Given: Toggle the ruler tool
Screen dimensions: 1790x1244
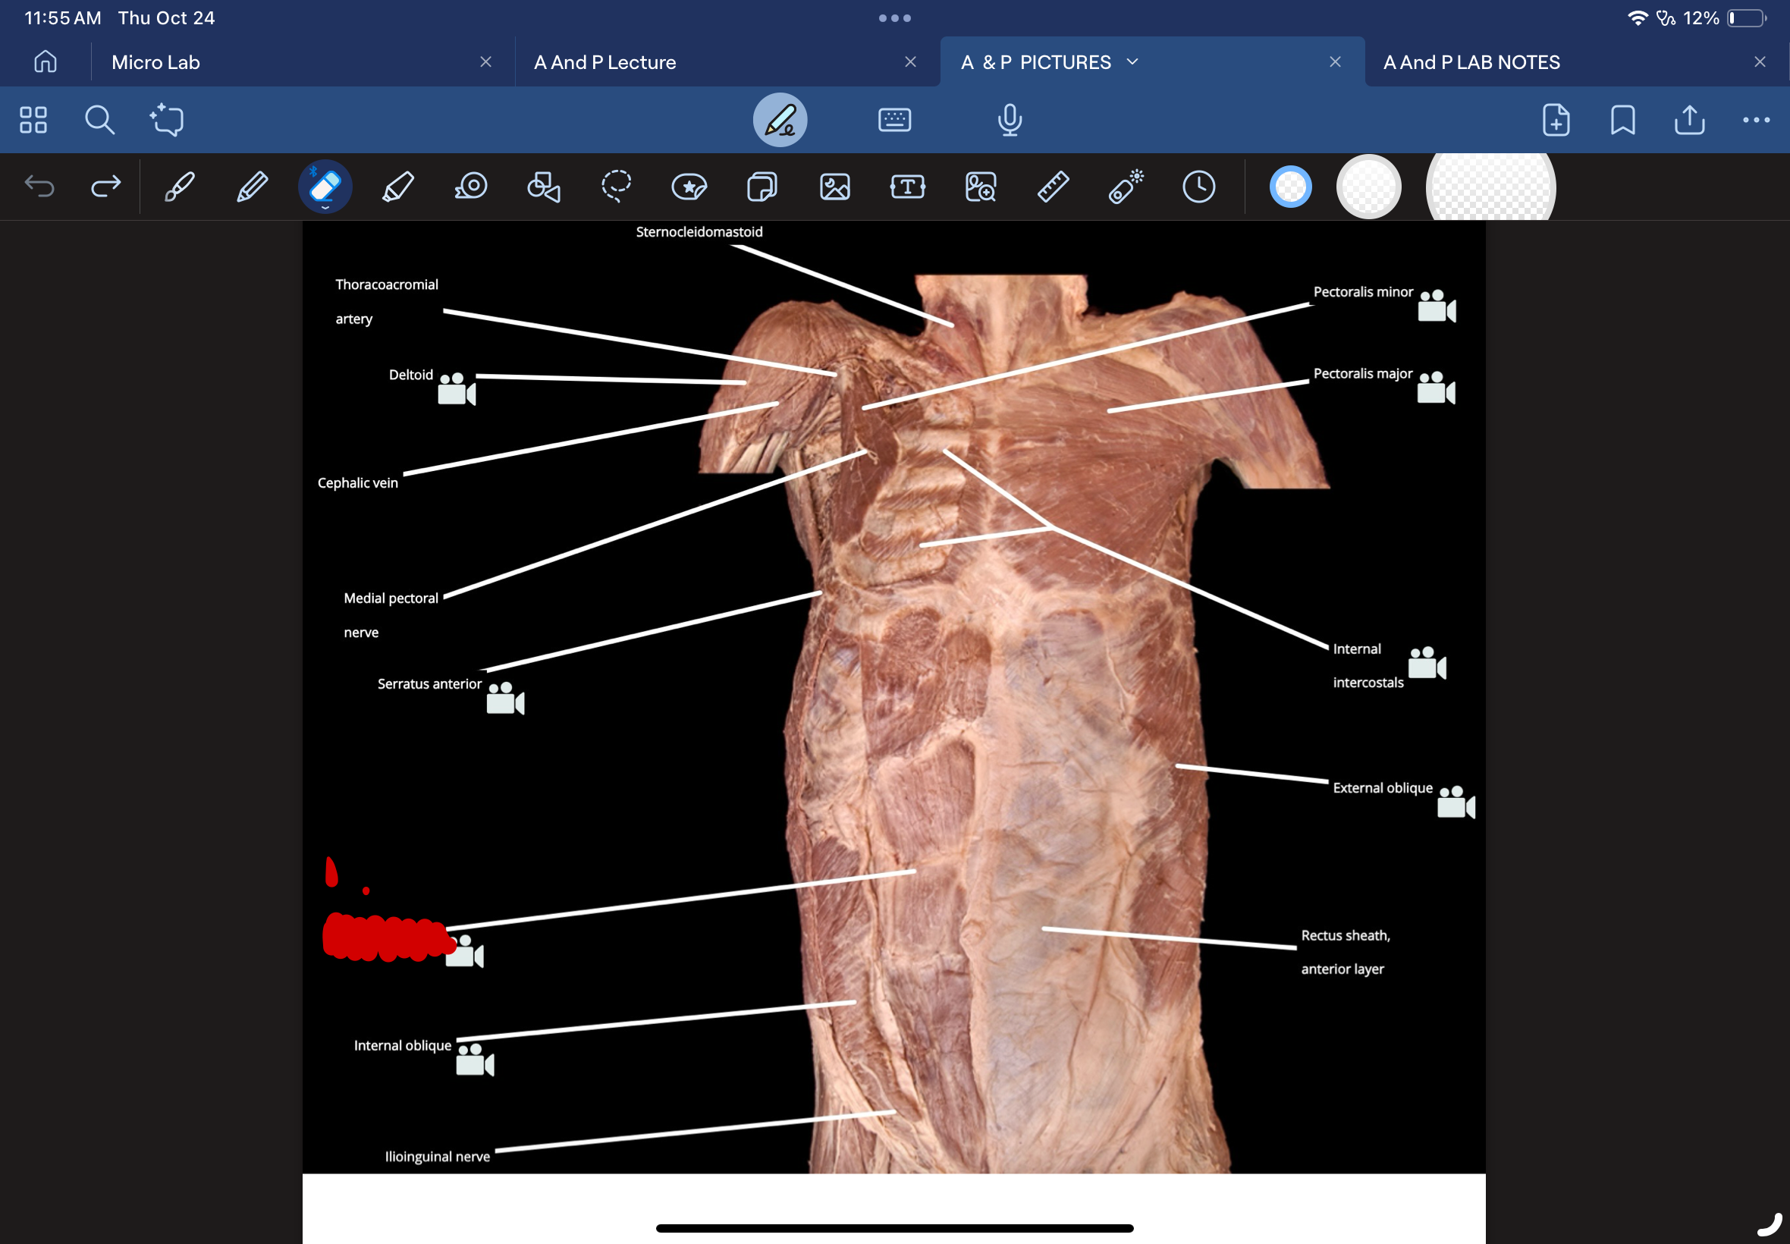Looking at the screenshot, I should coord(1053,187).
